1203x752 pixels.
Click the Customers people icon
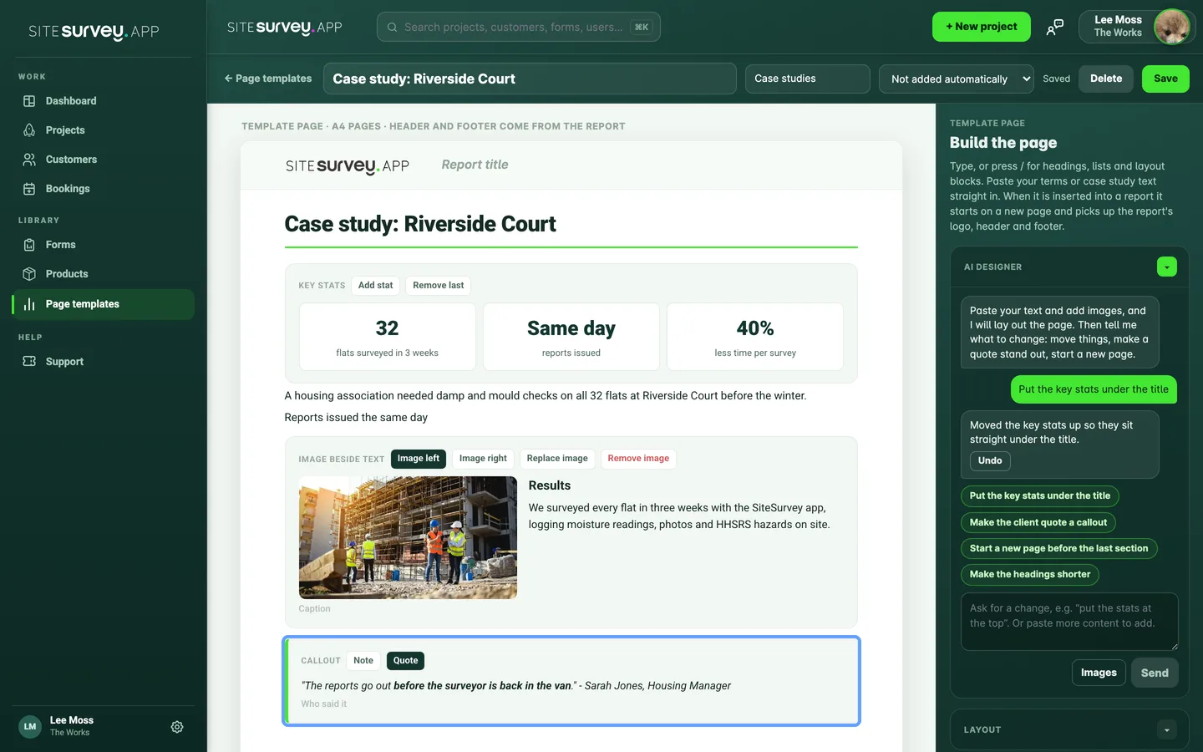tap(29, 160)
